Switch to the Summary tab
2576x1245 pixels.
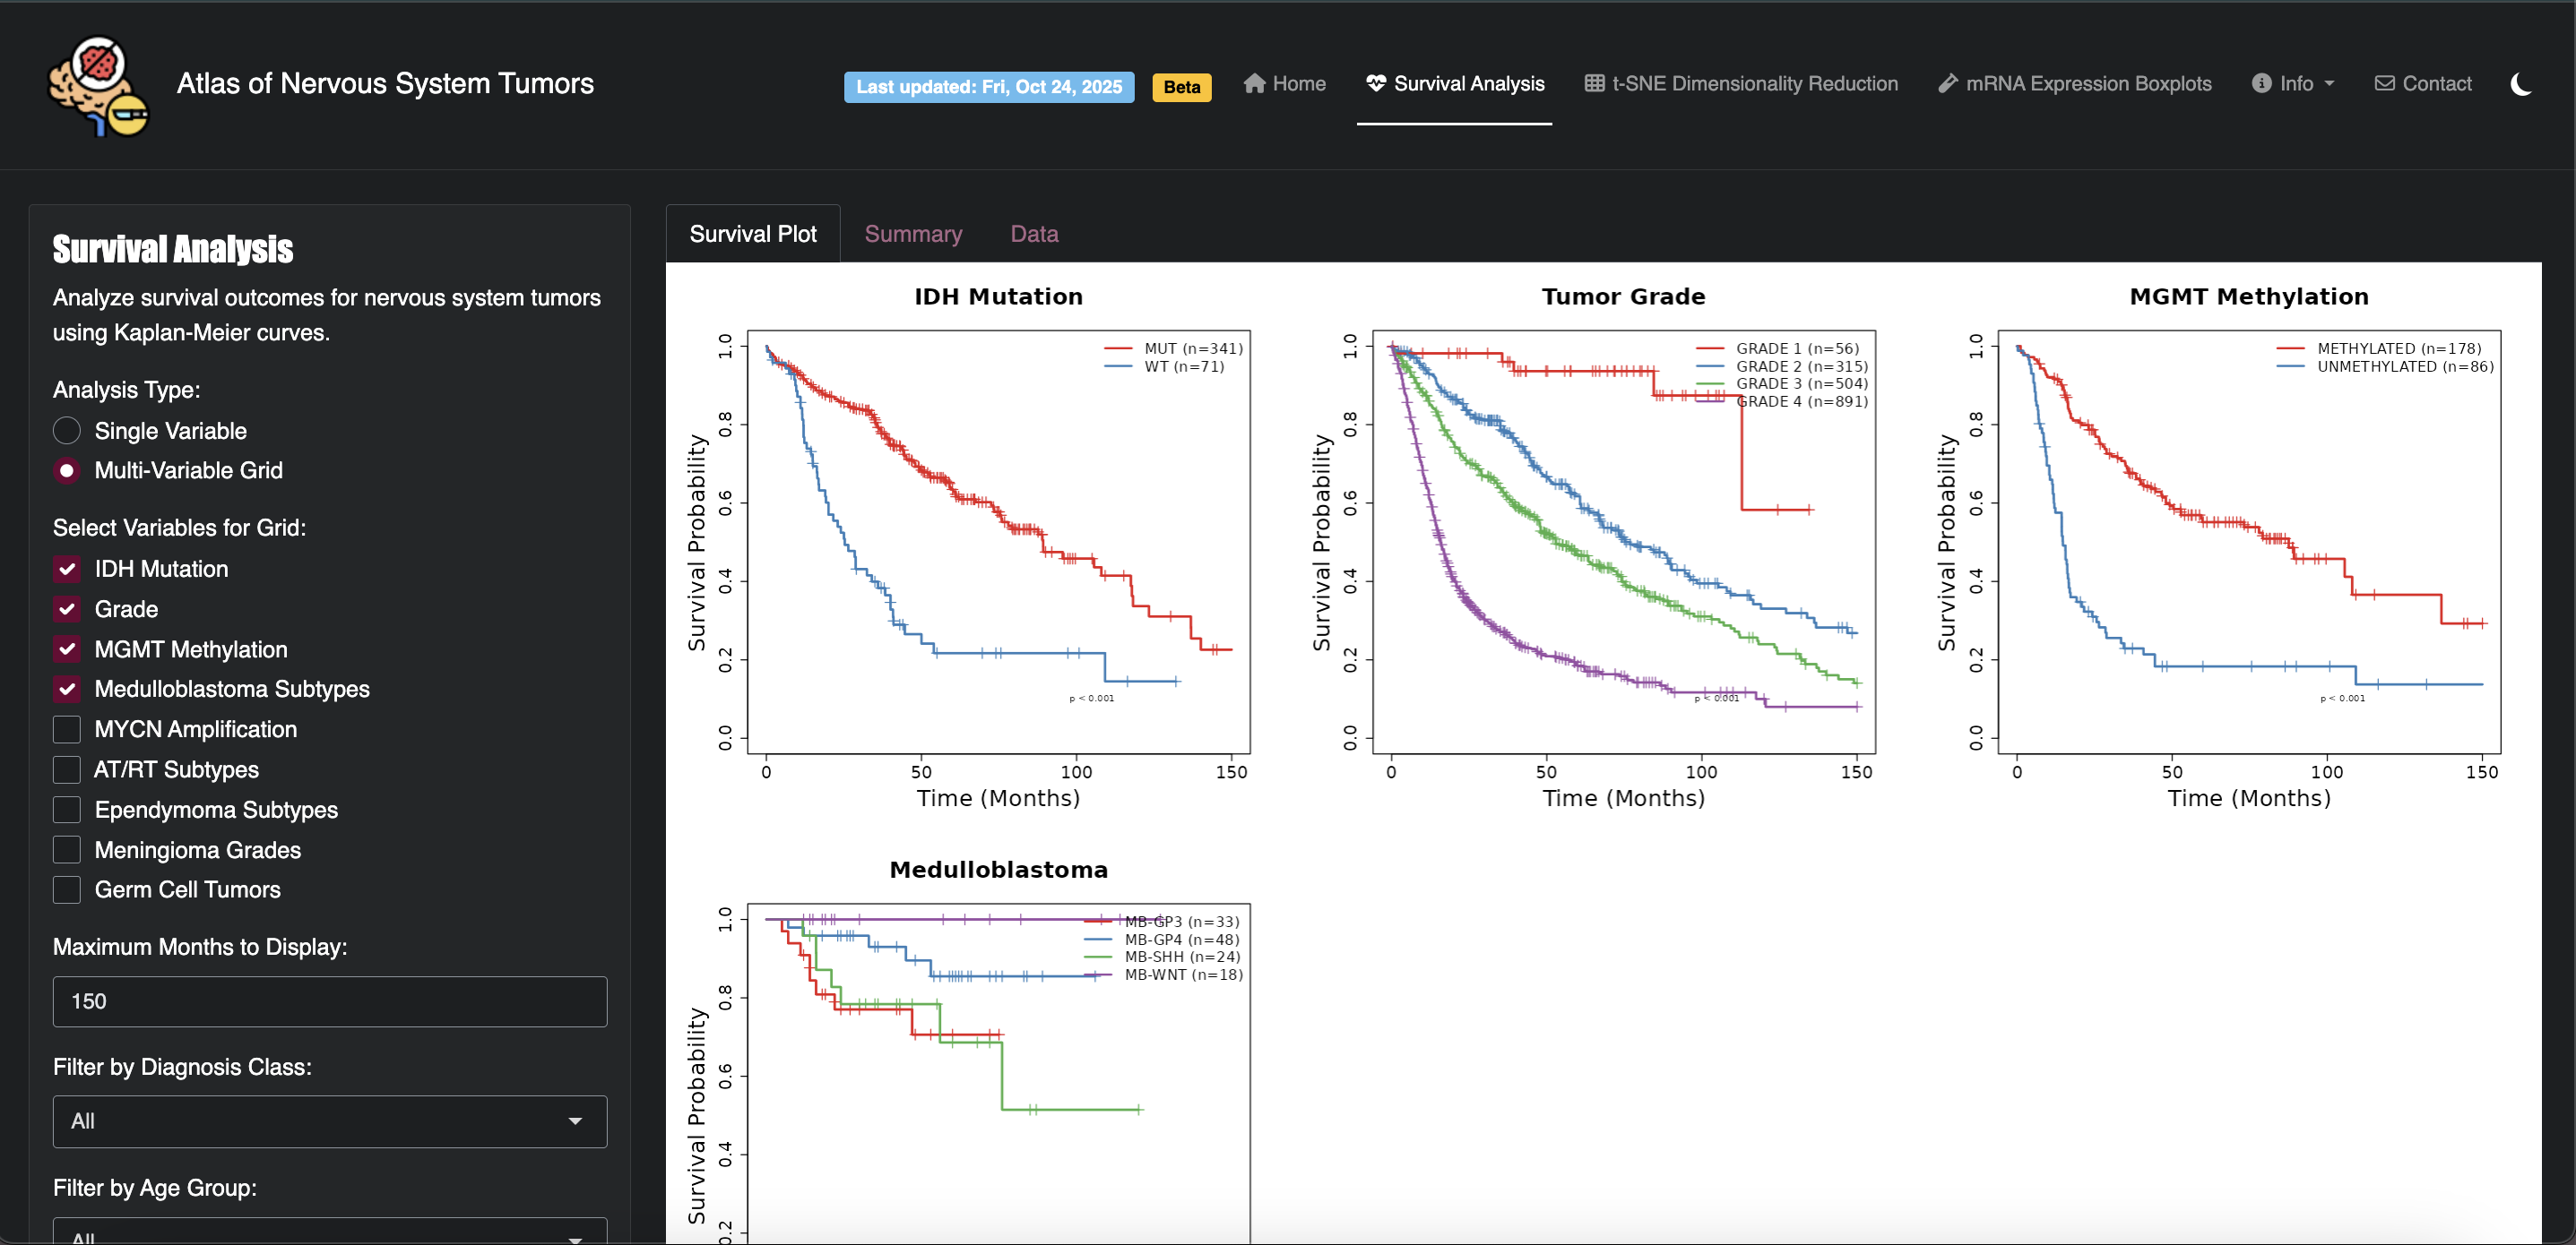click(913, 233)
